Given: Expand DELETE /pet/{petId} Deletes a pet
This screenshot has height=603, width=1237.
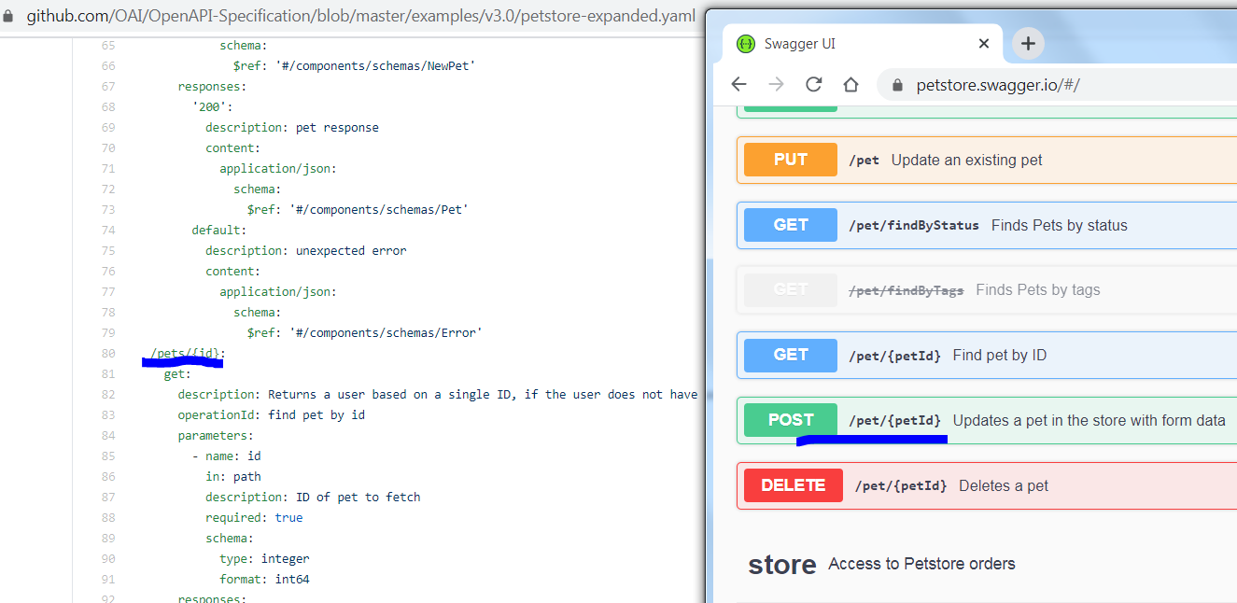Looking at the screenshot, I should click(x=987, y=485).
